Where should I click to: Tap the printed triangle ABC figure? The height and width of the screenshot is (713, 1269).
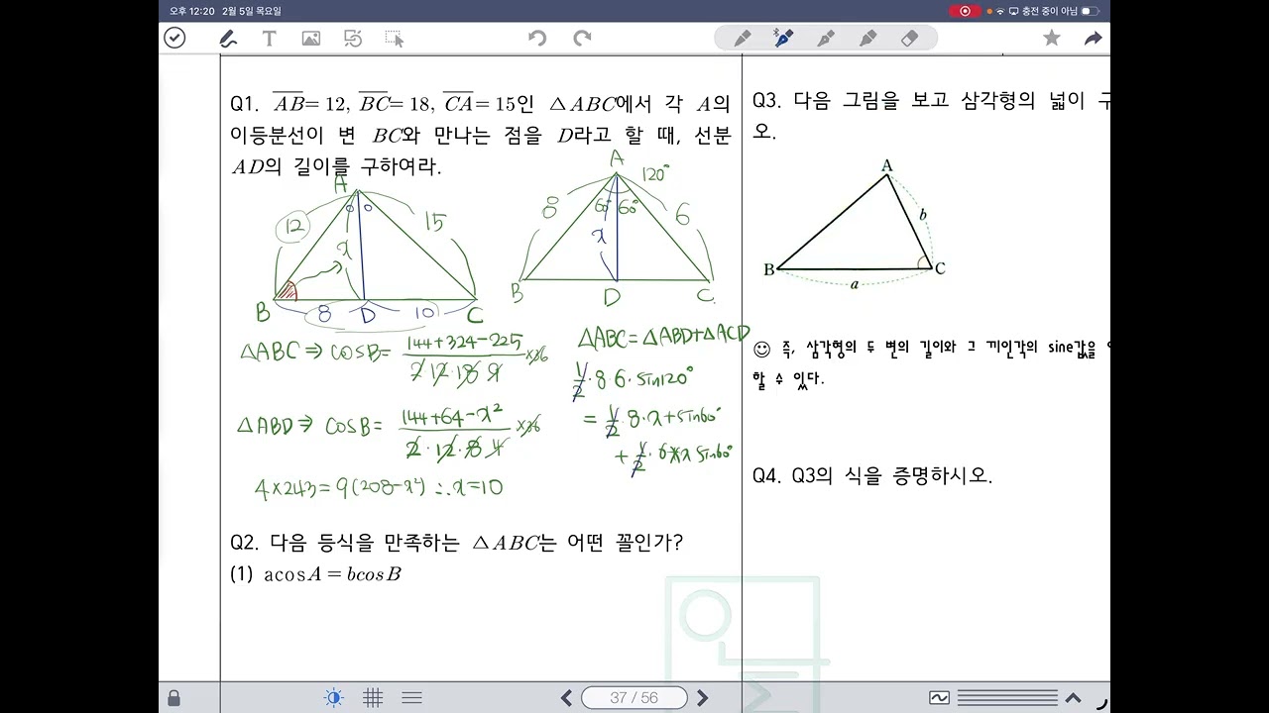click(856, 224)
